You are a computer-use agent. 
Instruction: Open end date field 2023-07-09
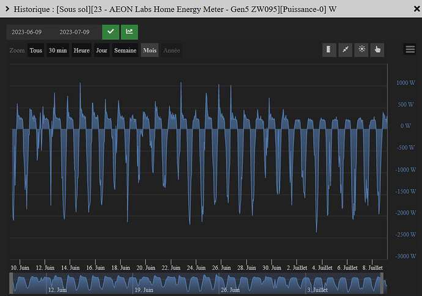click(x=75, y=32)
